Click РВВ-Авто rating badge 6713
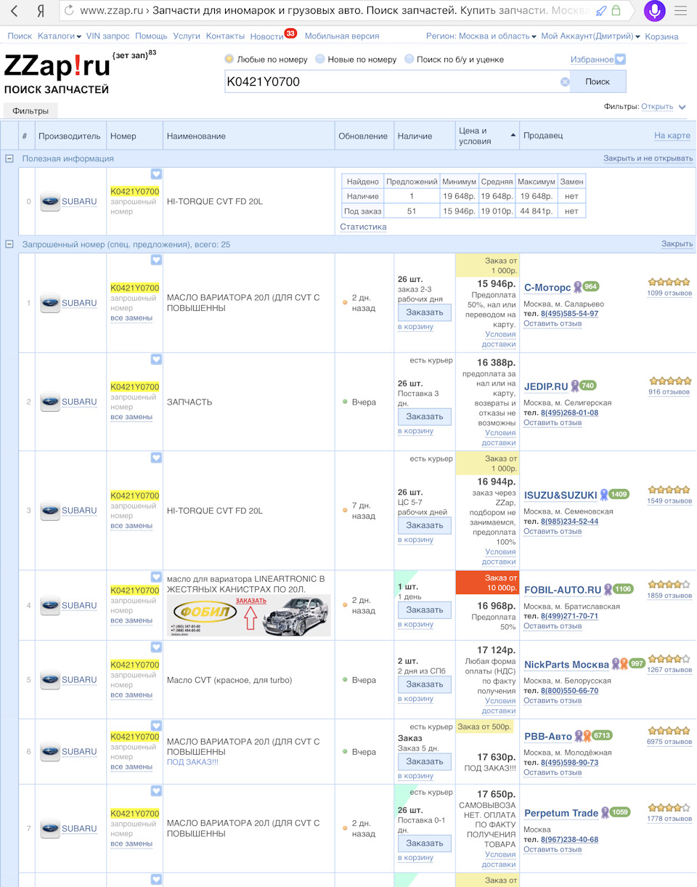This screenshot has height=887, width=697. [602, 735]
